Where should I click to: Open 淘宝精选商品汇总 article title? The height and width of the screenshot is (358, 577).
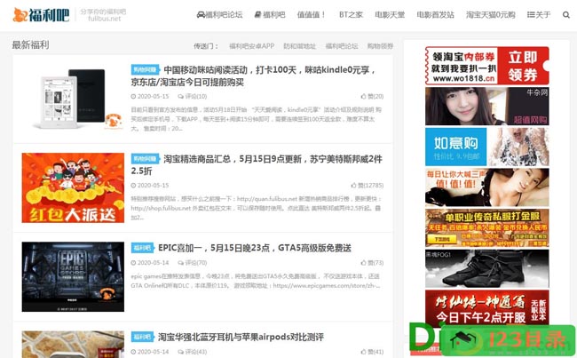pos(257,164)
